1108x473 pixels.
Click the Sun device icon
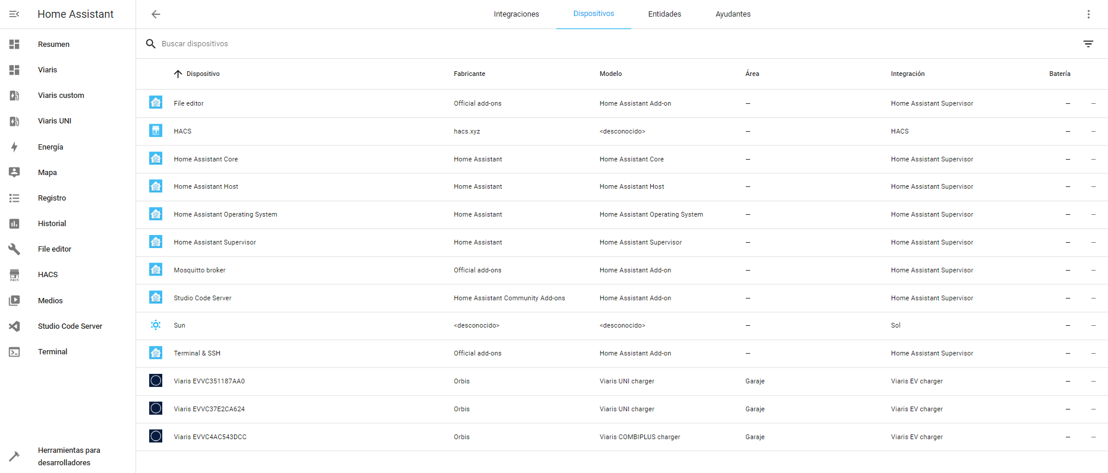[x=156, y=325]
